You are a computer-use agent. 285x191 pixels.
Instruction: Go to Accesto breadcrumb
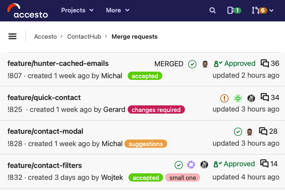45,37
